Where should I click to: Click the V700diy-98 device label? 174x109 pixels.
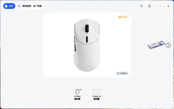(x=96, y=96)
